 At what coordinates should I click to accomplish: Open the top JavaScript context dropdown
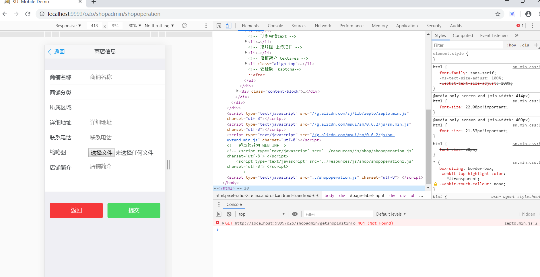[261, 214]
